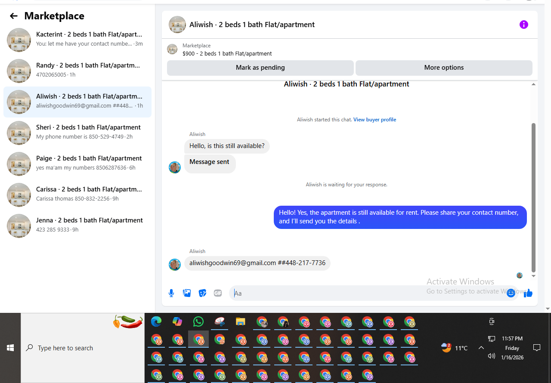The width and height of the screenshot is (551, 383).
Task: Choose a sticker from sticker icon
Action: 202,293
